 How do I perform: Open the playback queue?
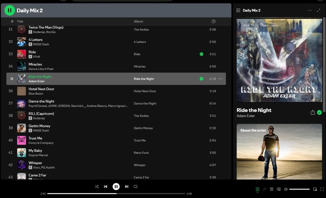[x=272, y=189]
